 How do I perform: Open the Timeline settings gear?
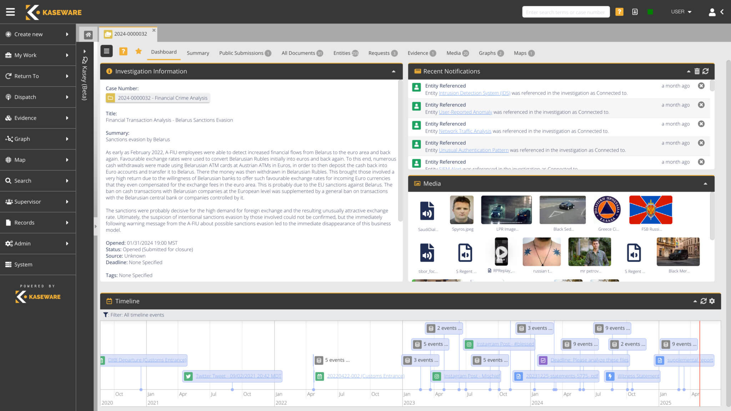712,301
